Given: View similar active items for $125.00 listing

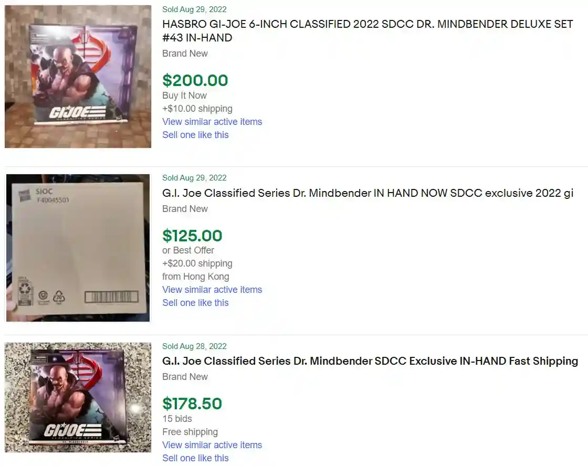Looking at the screenshot, I should [212, 290].
